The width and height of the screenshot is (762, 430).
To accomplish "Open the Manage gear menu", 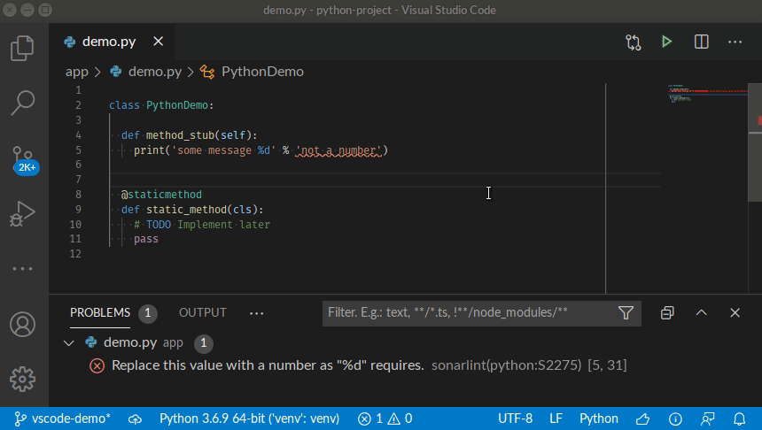I will point(22,379).
